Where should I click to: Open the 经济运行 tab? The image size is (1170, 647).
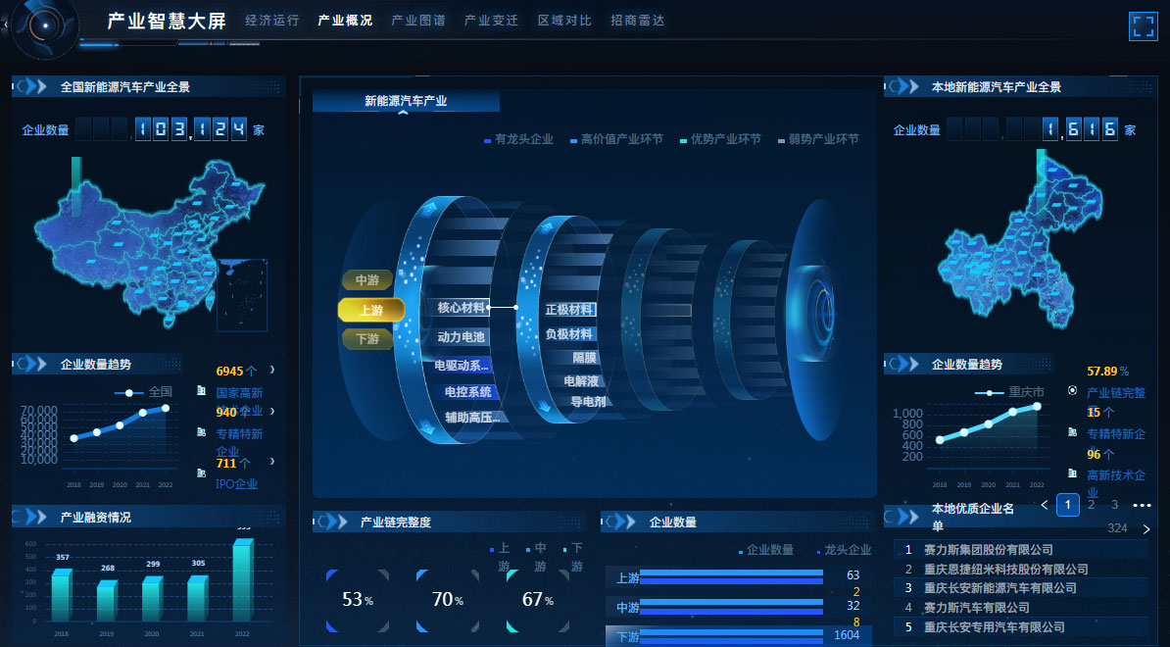(271, 21)
